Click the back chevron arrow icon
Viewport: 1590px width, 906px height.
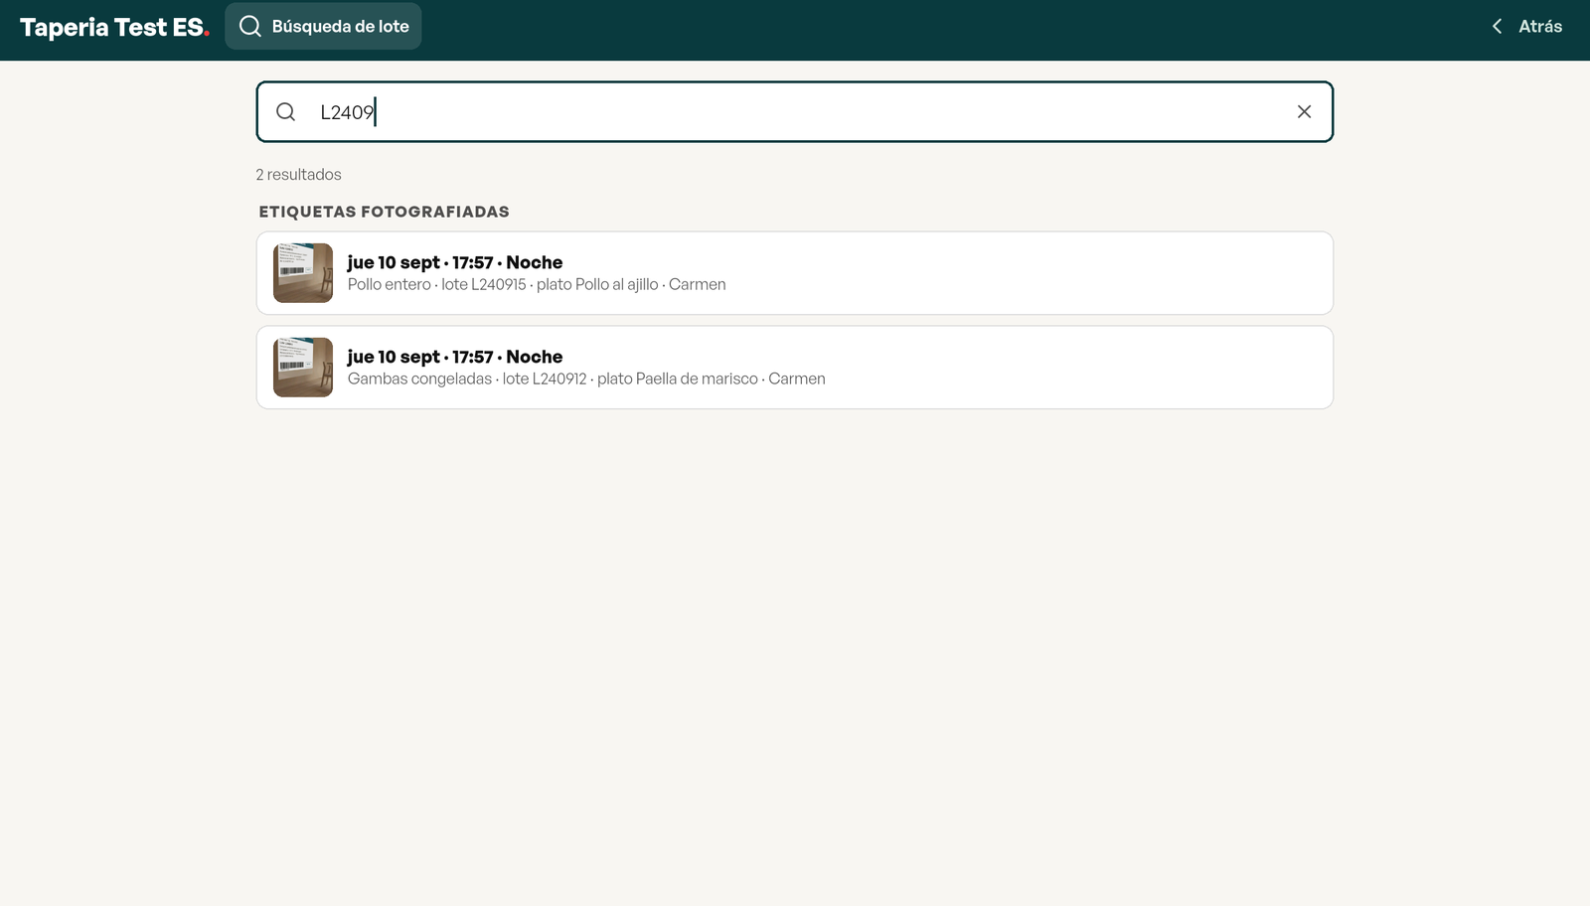[x=1497, y=26]
